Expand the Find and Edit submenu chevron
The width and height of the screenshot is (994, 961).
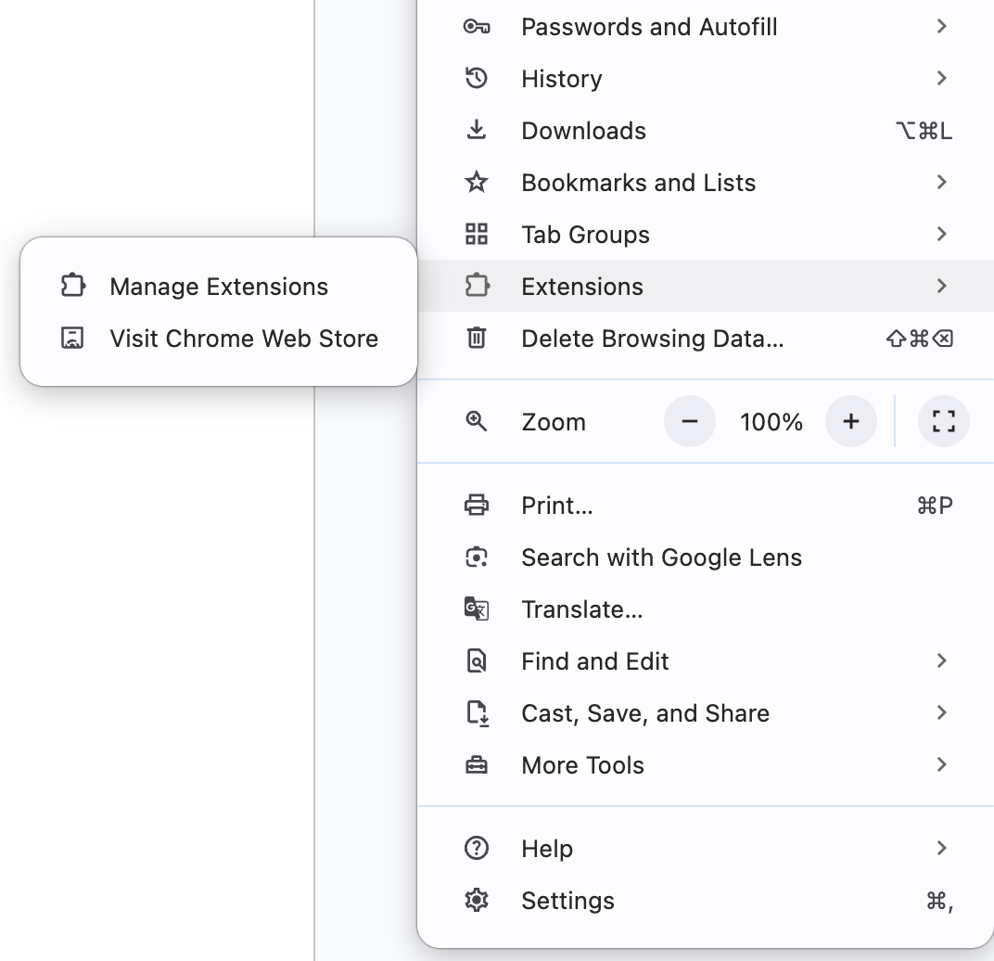pyautogui.click(x=941, y=661)
